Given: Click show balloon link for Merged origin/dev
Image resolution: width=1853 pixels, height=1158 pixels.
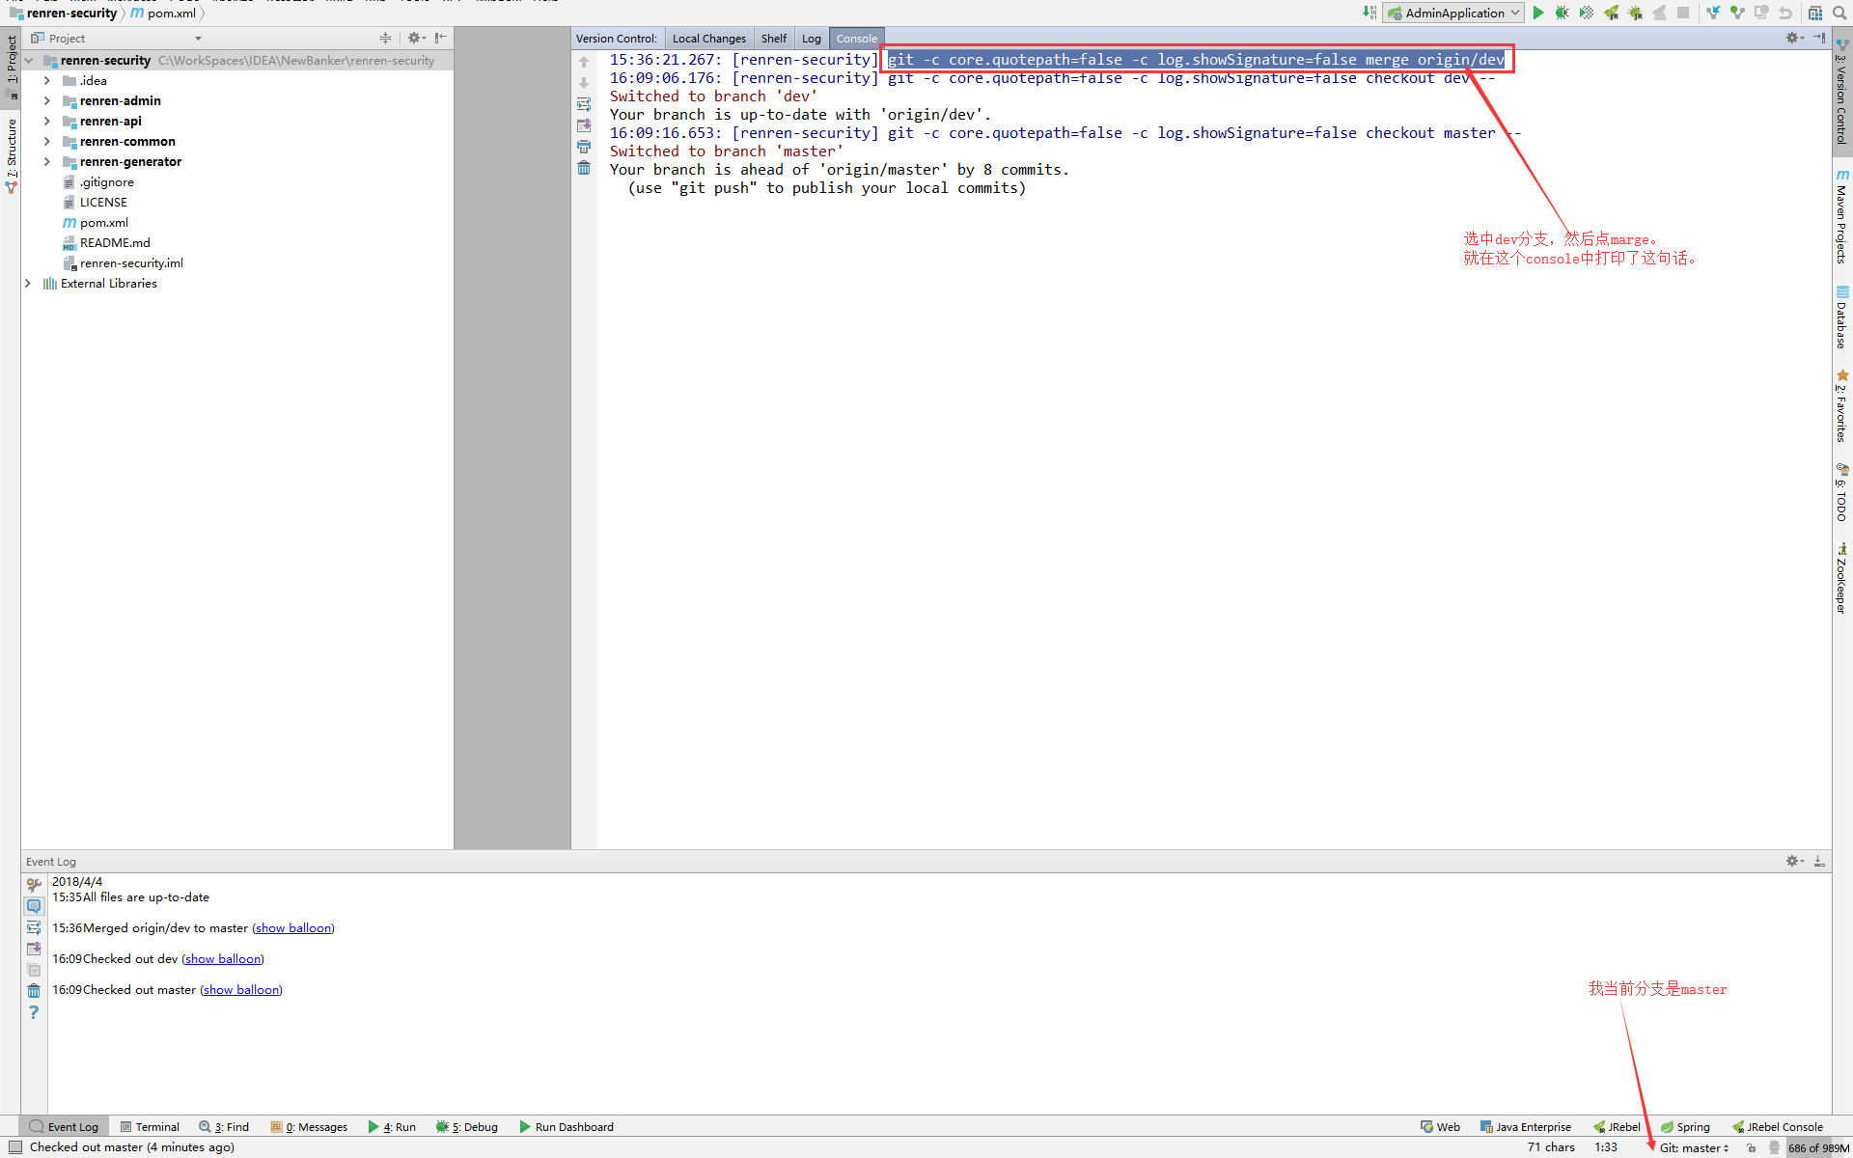Looking at the screenshot, I should coord(293,927).
